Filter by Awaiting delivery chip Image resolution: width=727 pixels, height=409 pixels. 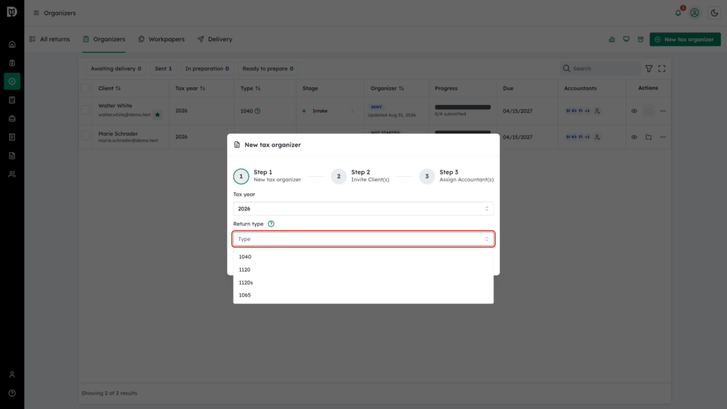pos(116,69)
